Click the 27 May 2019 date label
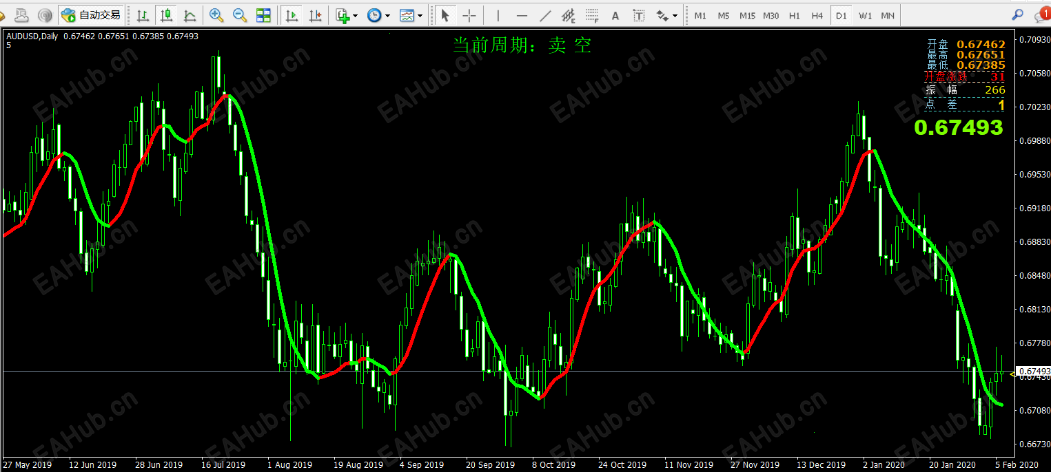Image resolution: width=1051 pixels, height=472 pixels. (x=28, y=465)
